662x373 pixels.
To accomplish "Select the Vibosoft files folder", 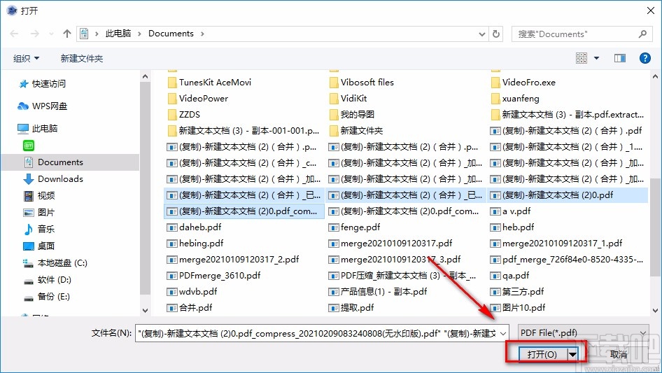I will point(361,83).
